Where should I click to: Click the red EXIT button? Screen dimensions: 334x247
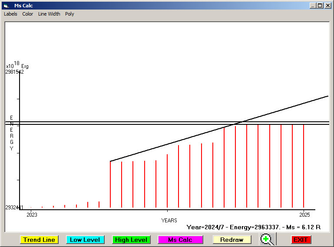click(301, 240)
